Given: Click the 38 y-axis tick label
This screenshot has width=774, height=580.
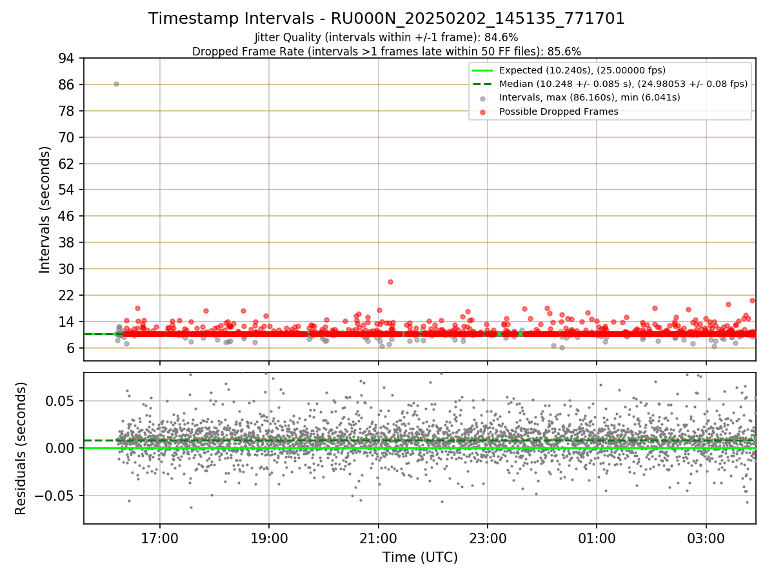Looking at the screenshot, I should pos(68,243).
